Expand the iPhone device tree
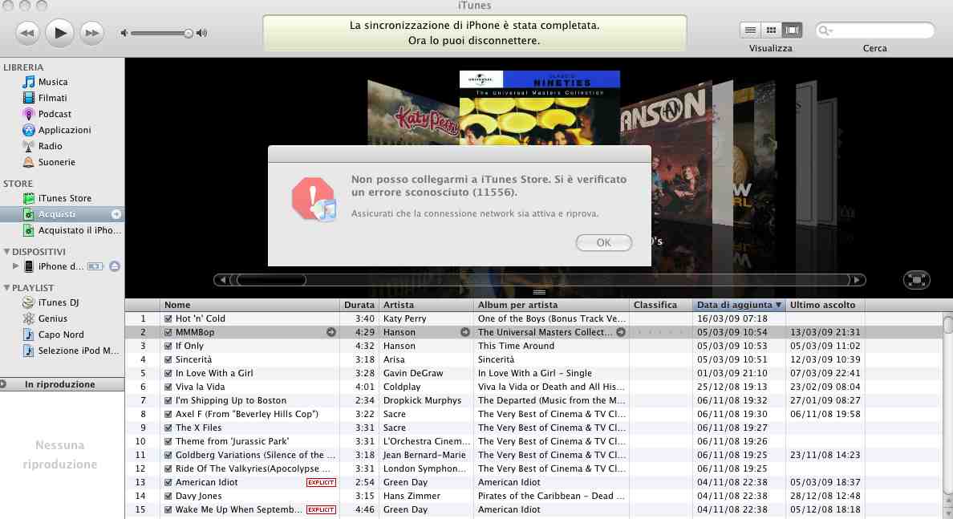Screen dimensions: 953x519 click(16, 266)
